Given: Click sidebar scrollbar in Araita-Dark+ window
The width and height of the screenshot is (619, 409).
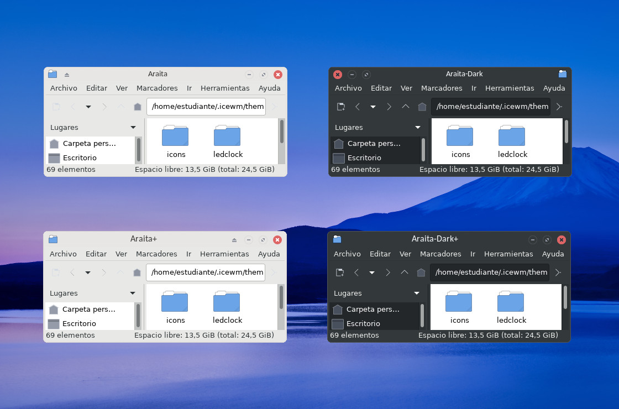Looking at the screenshot, I should point(422,316).
